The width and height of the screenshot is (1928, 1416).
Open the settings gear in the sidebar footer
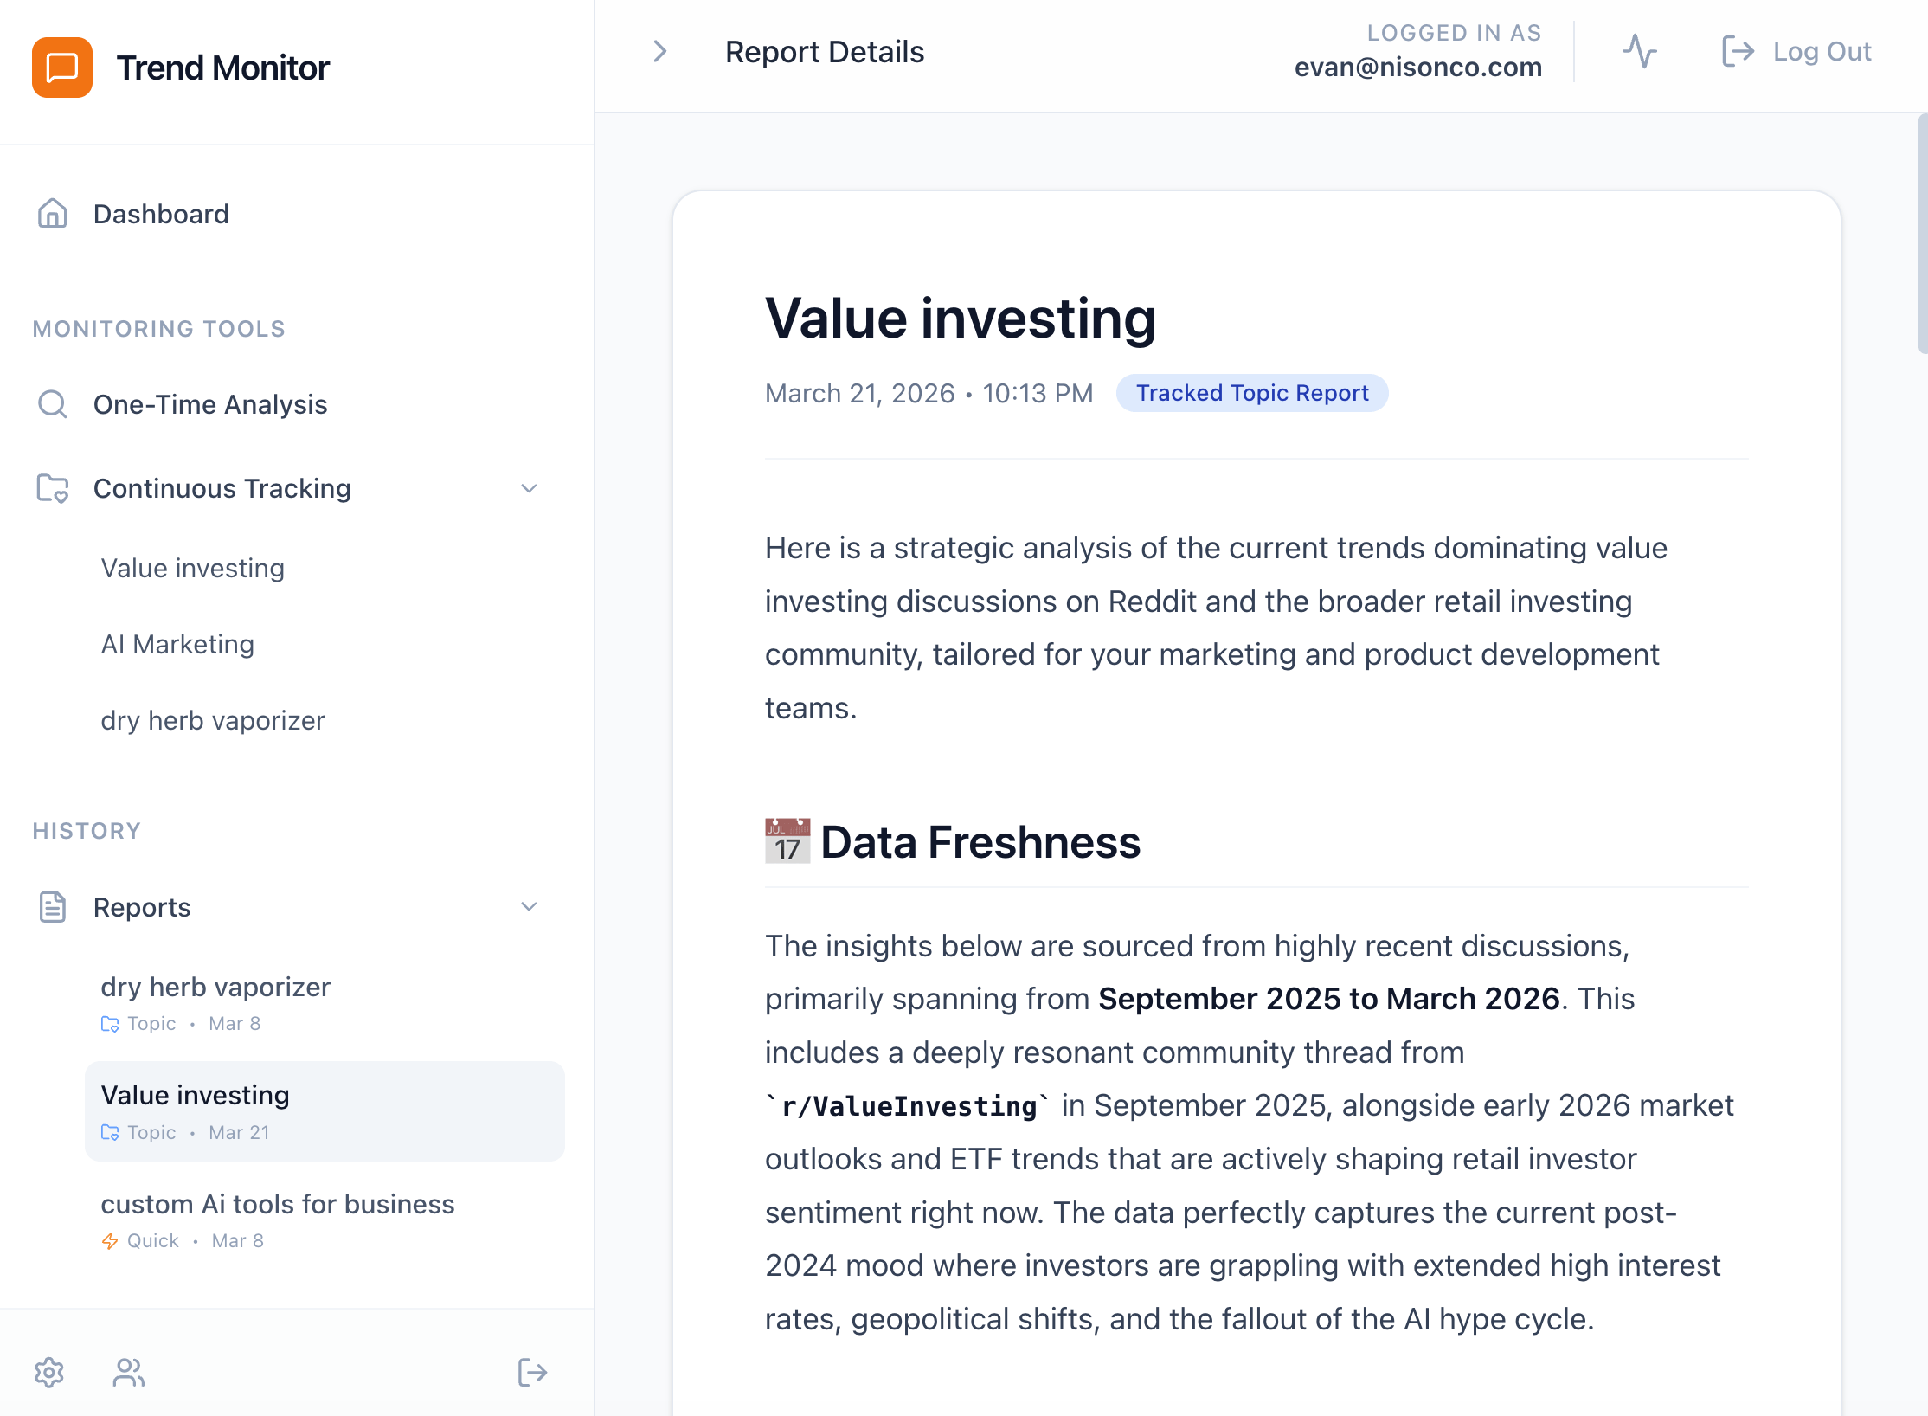50,1373
